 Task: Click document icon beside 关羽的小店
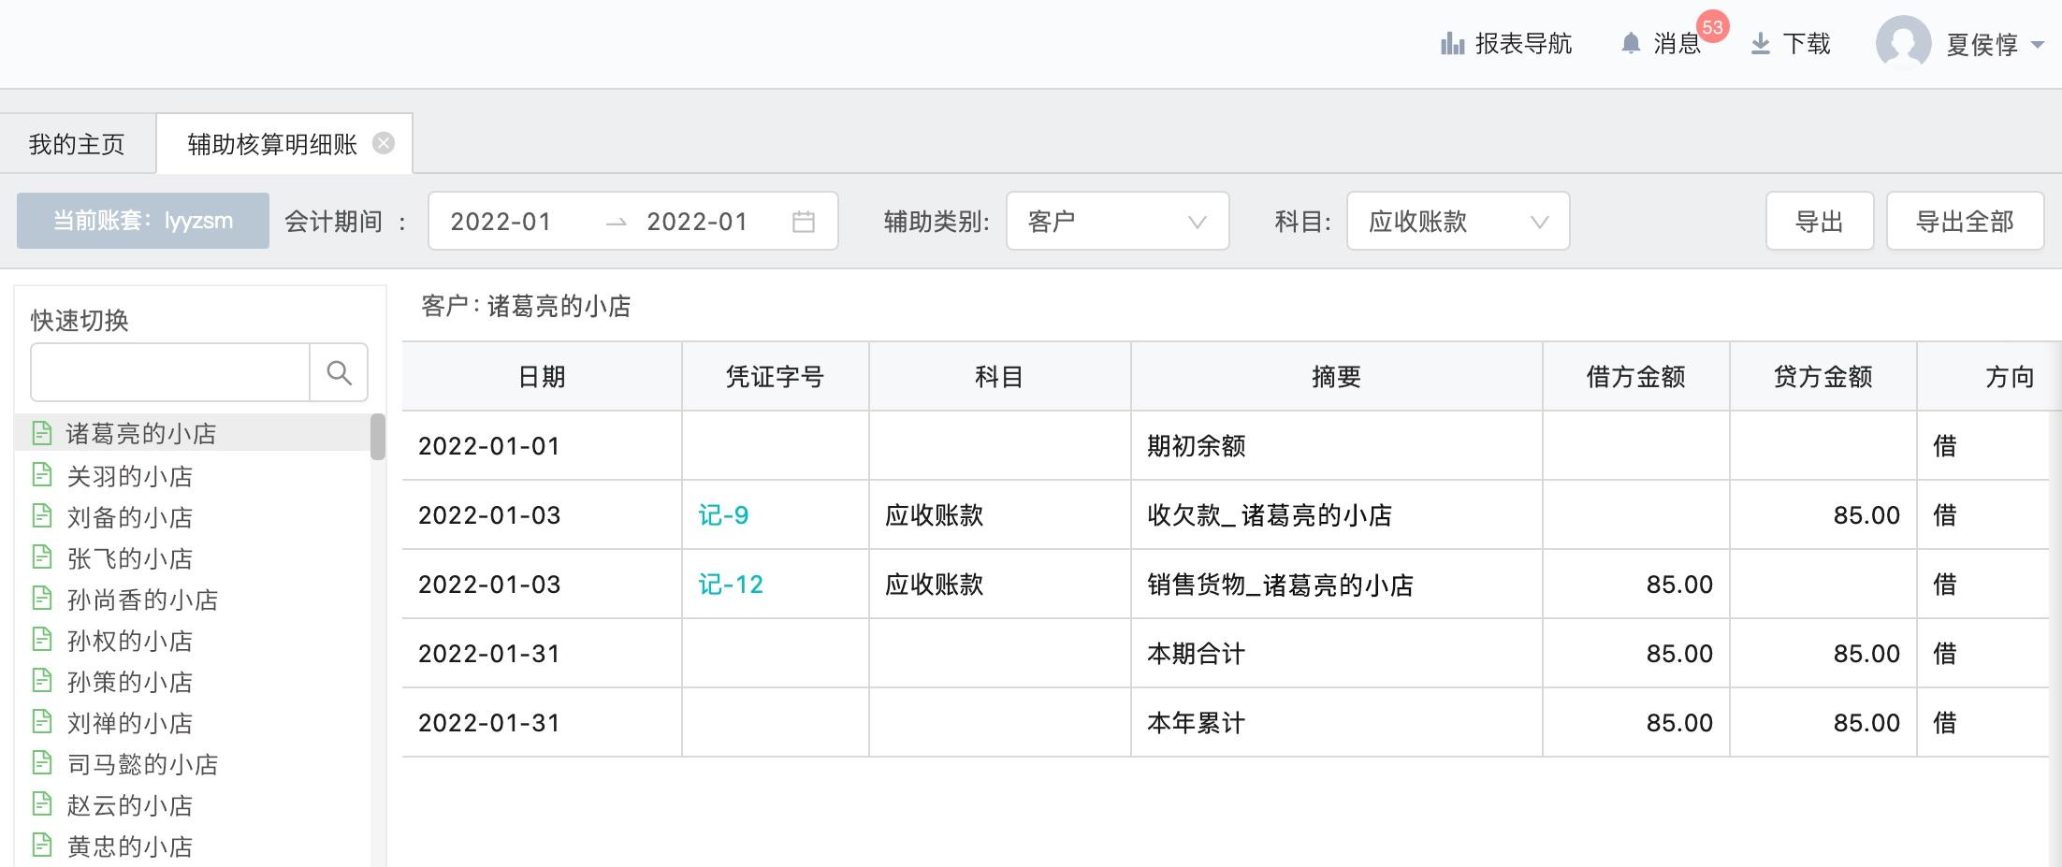(x=42, y=475)
